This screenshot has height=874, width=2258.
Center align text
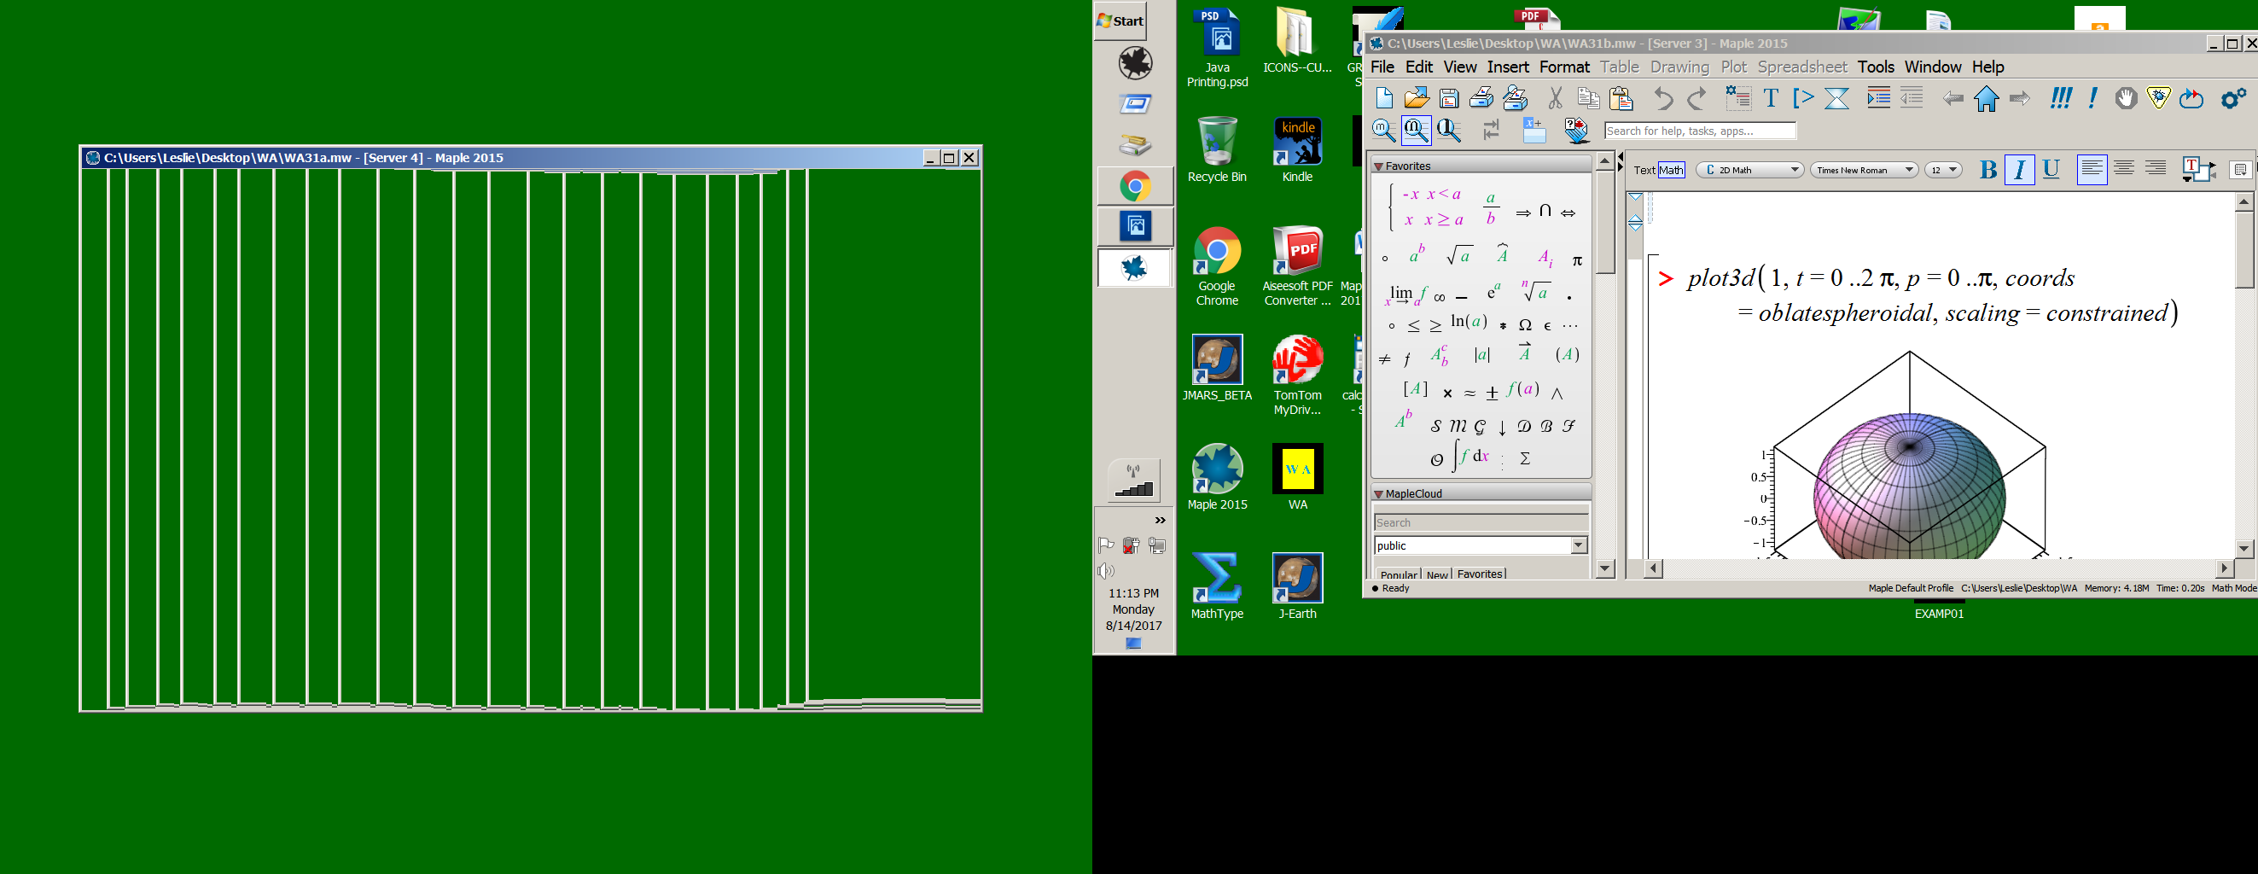[2124, 169]
